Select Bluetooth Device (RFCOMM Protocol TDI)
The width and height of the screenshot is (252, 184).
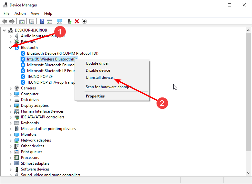[63, 53]
